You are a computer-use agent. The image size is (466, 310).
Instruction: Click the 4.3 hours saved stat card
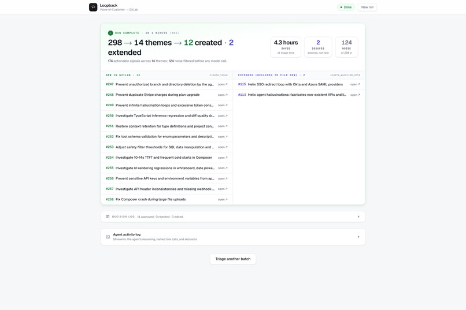tap(286, 47)
